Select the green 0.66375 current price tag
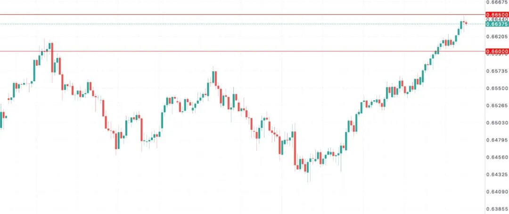 [x=497, y=24]
